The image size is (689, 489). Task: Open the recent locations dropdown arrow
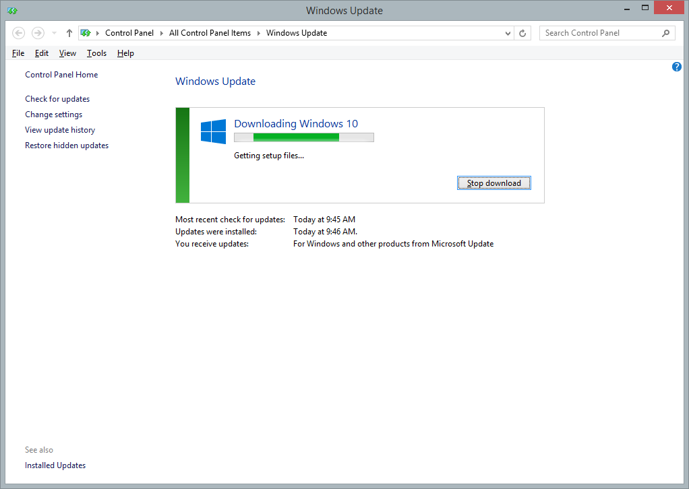(54, 33)
